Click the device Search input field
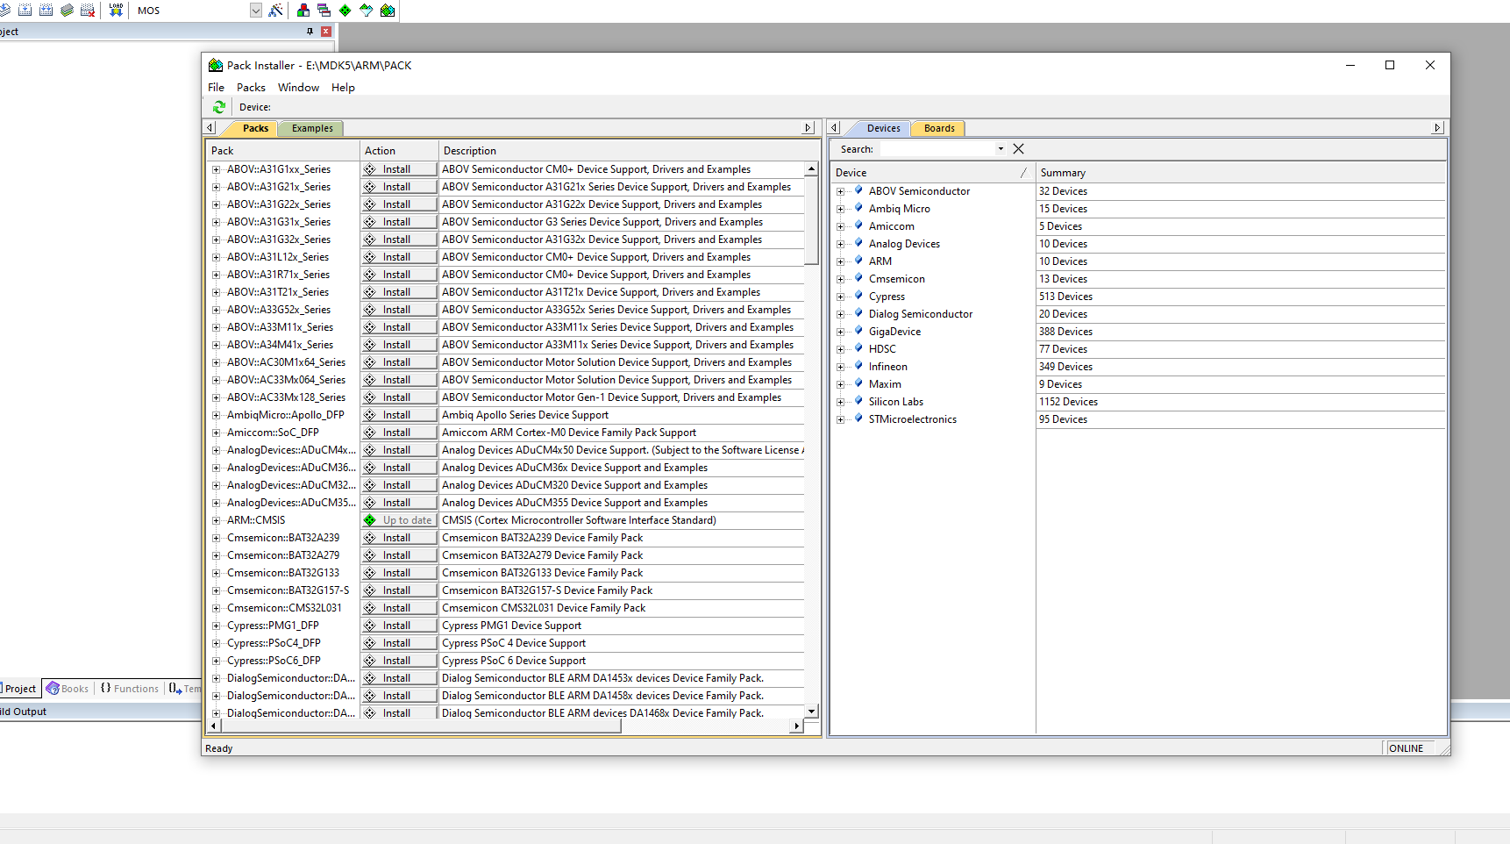1510x844 pixels. 937,149
